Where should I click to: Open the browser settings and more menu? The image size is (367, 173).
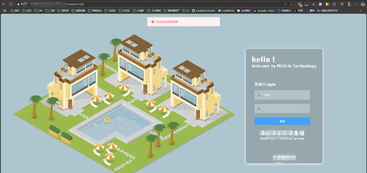(356, 4)
